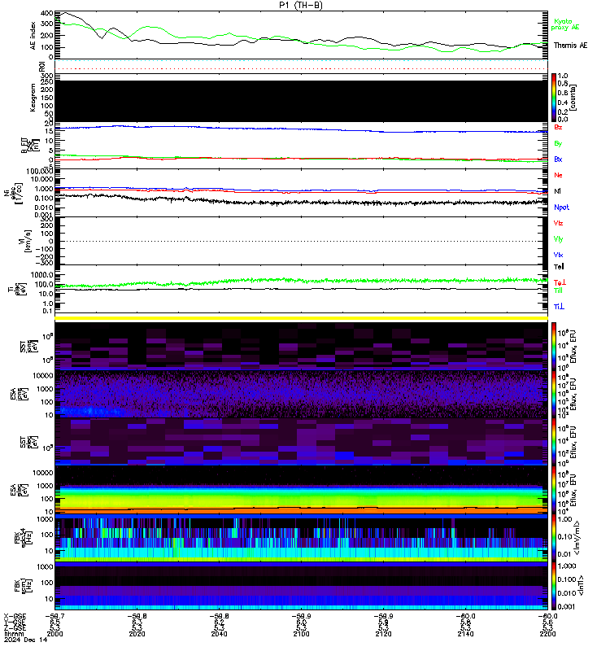The height and width of the screenshot is (651, 610).
Task: Click the "Kyoto proxy AE" legend label
Action: pos(564,24)
